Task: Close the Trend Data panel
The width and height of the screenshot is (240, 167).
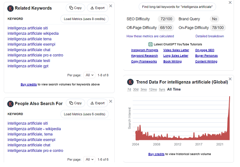Action: (230, 80)
